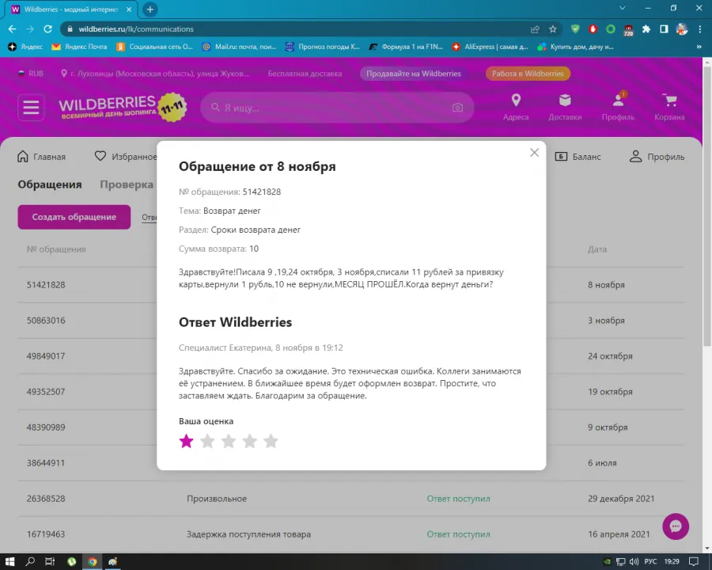This screenshot has height=570, width=712.
Task: Open the Адреса pickup points icon
Action: point(516,108)
